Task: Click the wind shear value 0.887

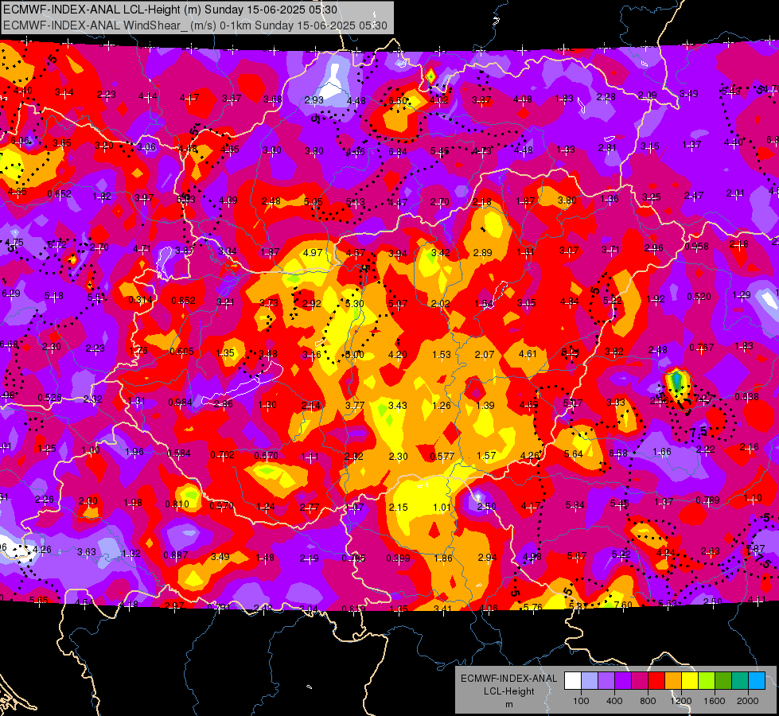Action: (175, 555)
